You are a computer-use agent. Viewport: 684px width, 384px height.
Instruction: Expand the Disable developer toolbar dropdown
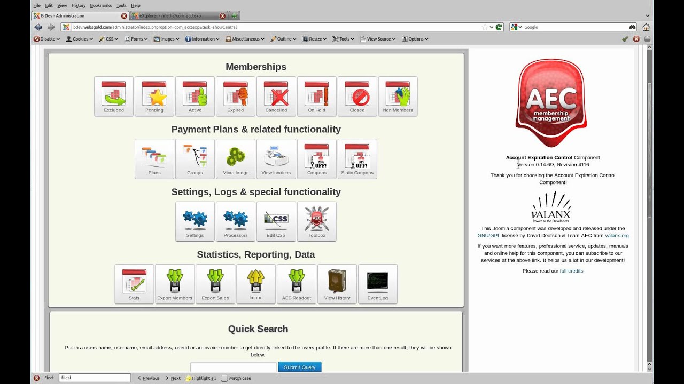[x=47, y=39]
